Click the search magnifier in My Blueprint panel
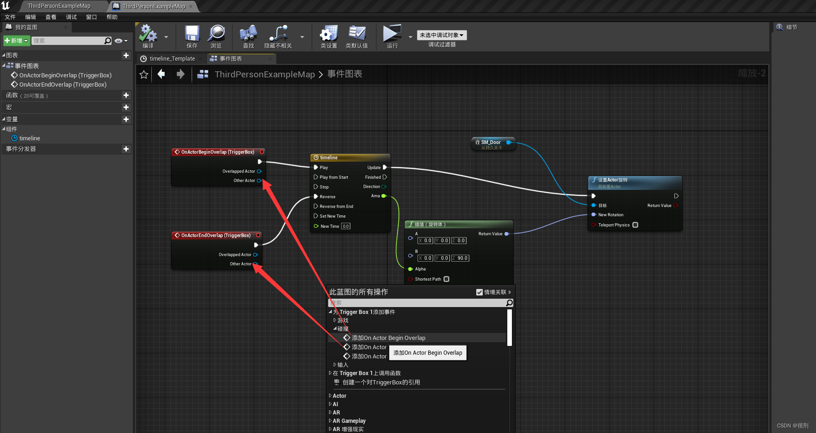Screen dimensions: 816x433 (x=108, y=41)
